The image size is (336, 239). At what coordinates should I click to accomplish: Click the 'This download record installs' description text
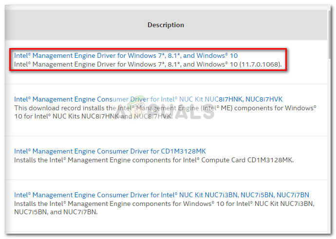165,112
